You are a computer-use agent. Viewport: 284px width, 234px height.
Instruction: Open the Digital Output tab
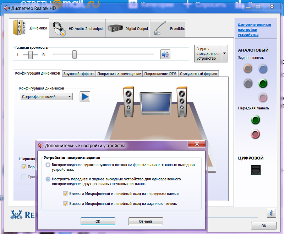[x=128, y=28]
